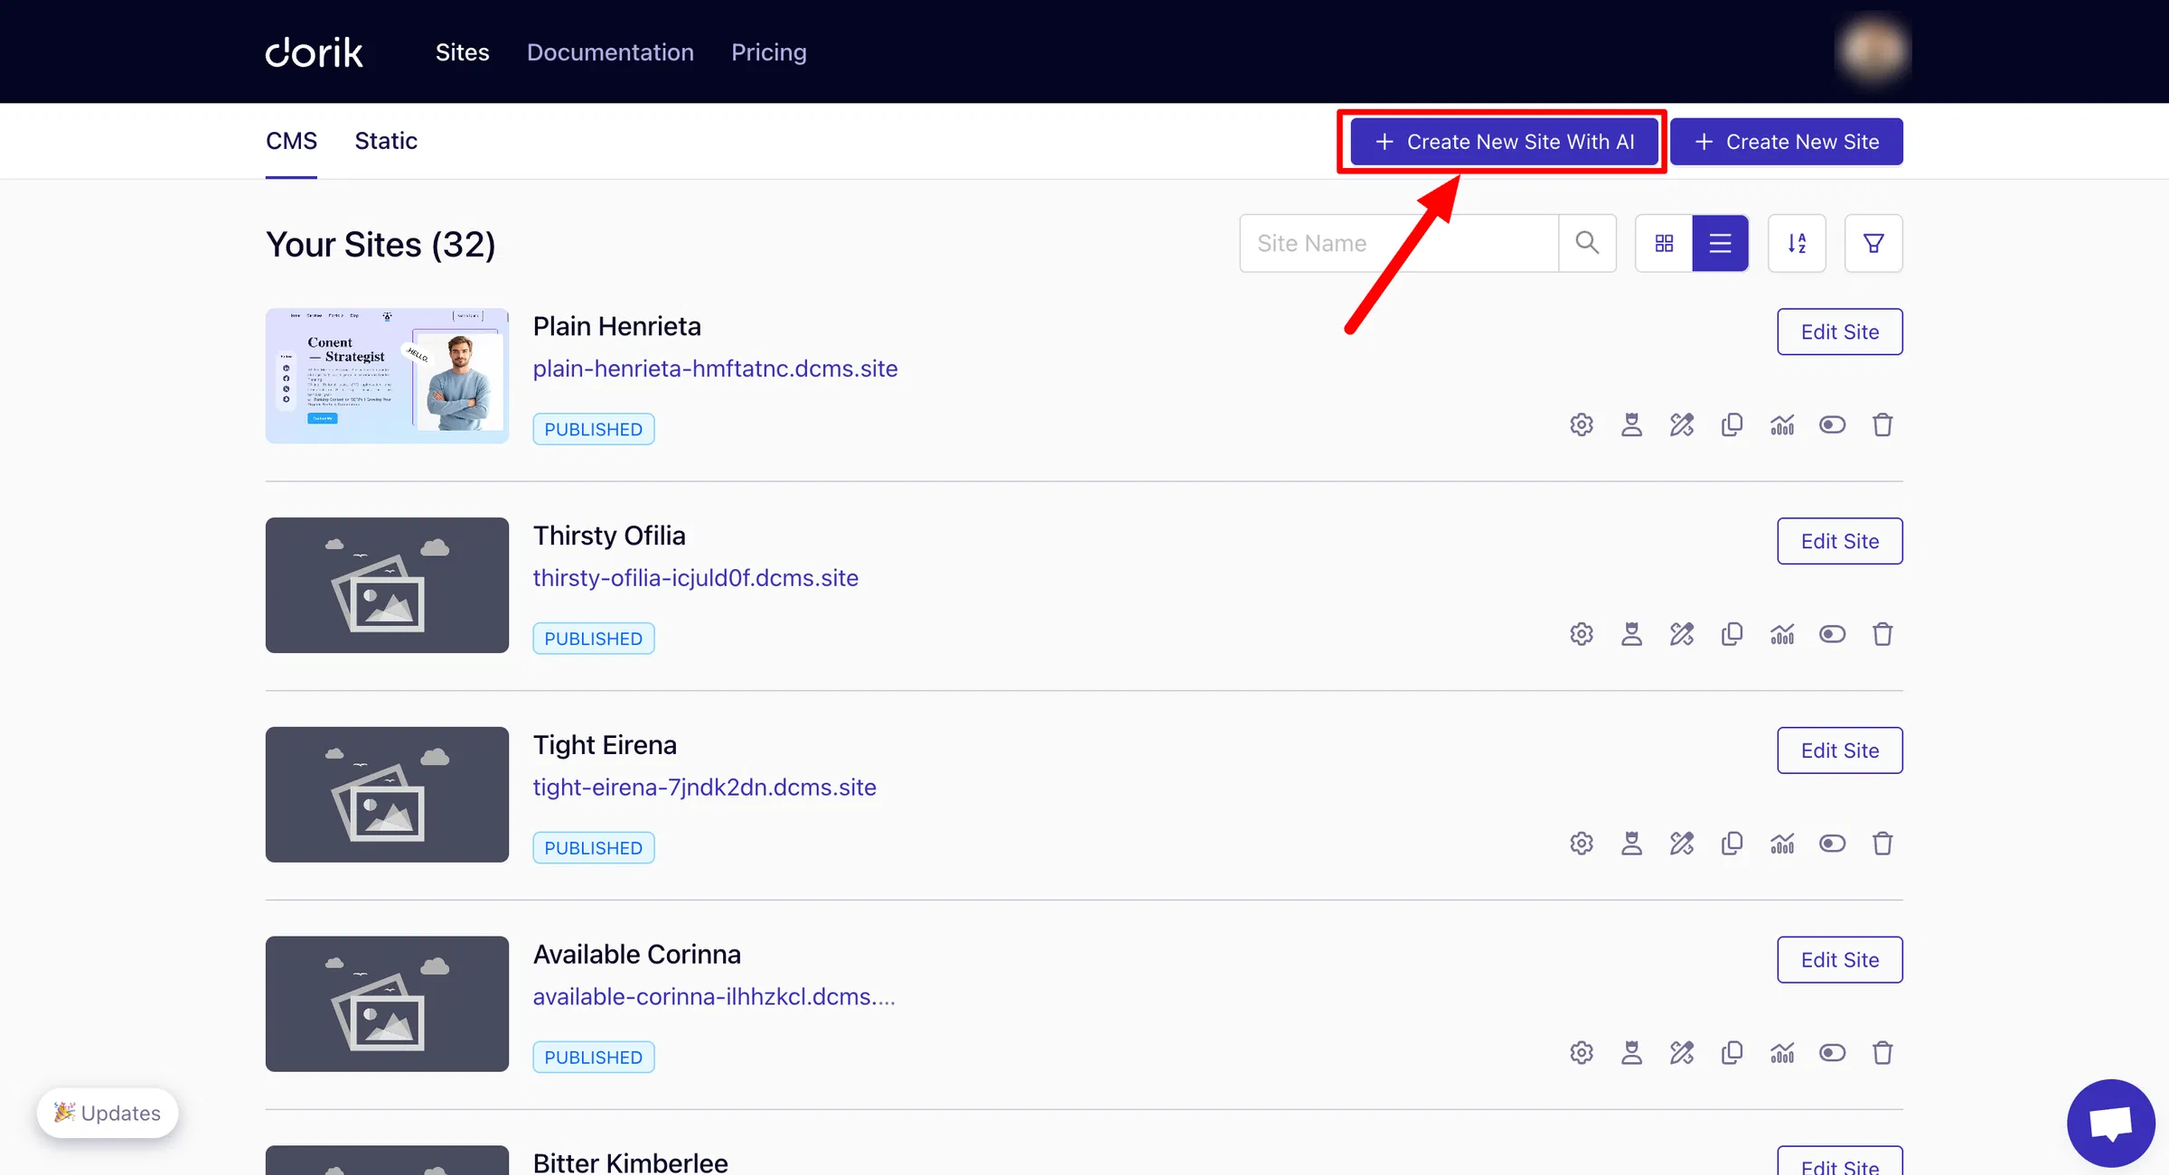Switch to grid view layout
The width and height of the screenshot is (2169, 1175).
click(x=1663, y=243)
